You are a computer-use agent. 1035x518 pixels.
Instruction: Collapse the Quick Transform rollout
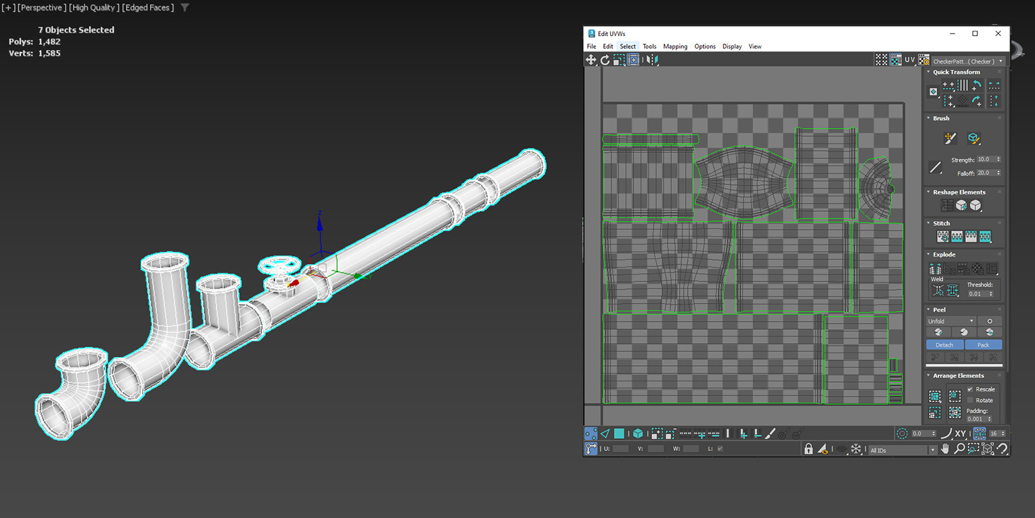pyautogui.click(x=929, y=72)
